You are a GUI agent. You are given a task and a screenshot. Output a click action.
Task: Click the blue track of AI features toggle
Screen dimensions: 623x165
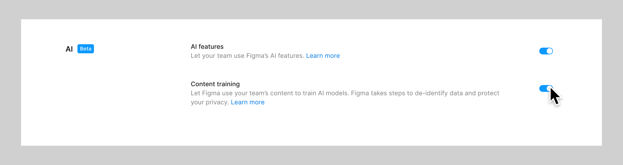click(542, 51)
